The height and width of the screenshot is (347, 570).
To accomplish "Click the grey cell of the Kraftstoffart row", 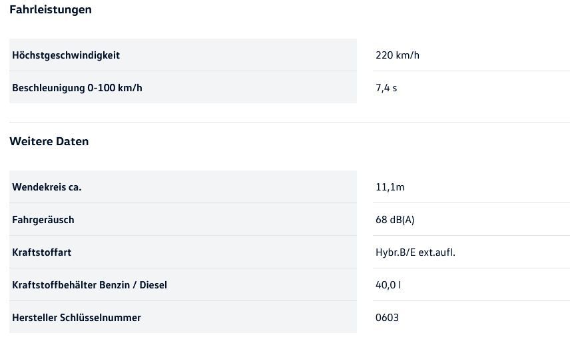I will tap(233, 252).
